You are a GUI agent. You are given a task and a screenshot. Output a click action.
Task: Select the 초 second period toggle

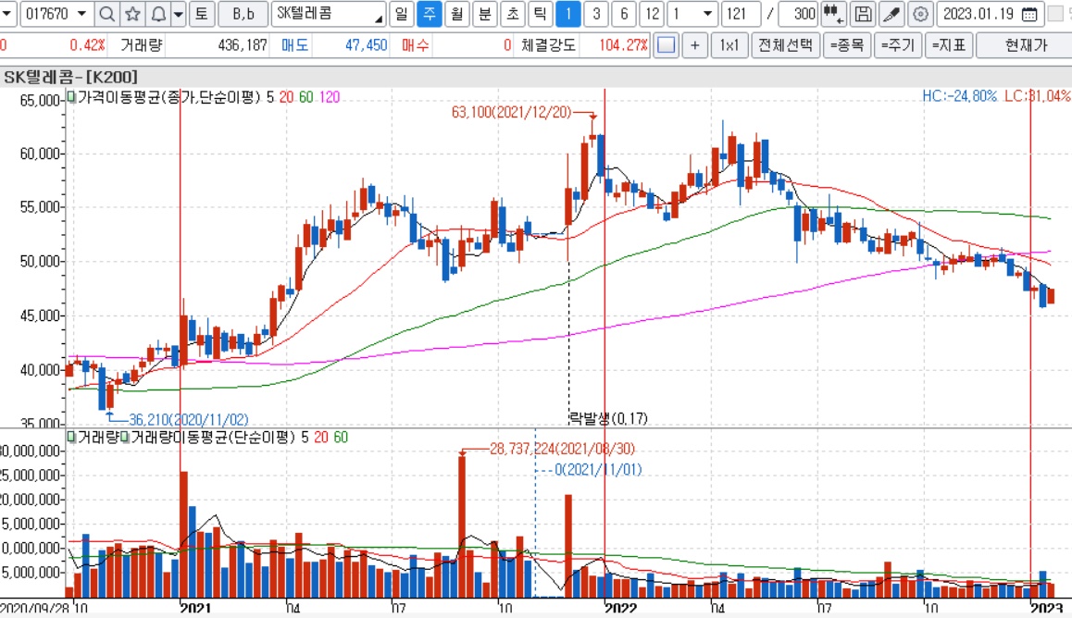(513, 14)
